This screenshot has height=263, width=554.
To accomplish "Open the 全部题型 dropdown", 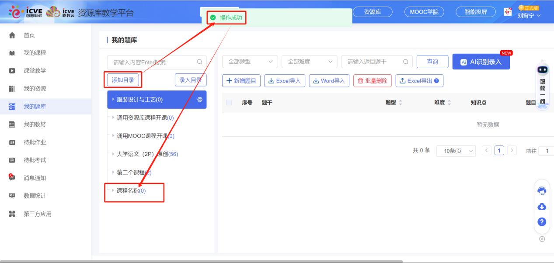I will 250,62.
